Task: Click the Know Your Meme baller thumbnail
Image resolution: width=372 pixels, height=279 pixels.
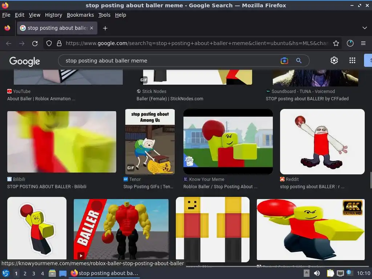Action: pos(228,142)
